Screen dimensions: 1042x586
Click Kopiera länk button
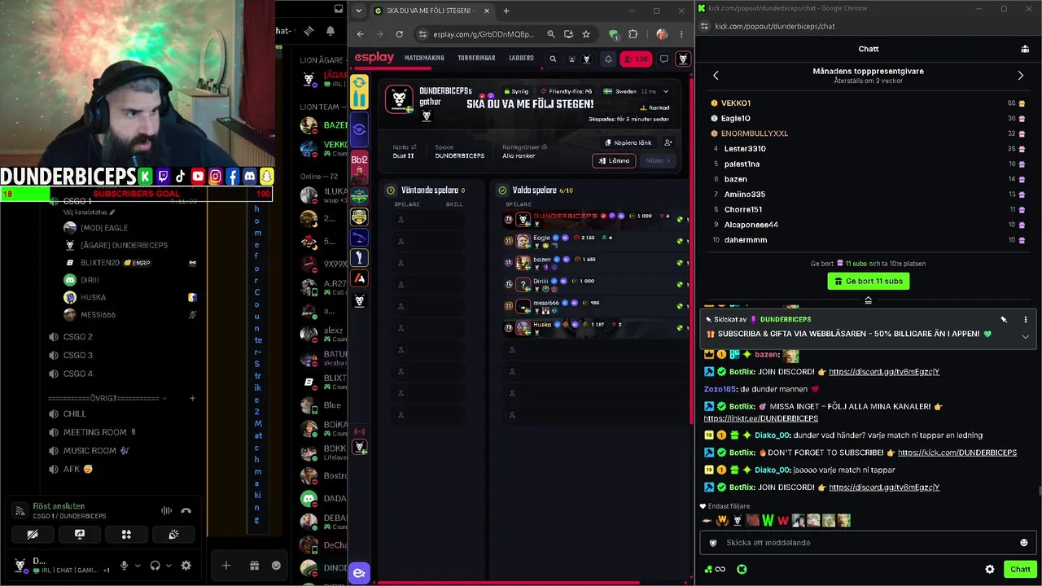pyautogui.click(x=628, y=142)
